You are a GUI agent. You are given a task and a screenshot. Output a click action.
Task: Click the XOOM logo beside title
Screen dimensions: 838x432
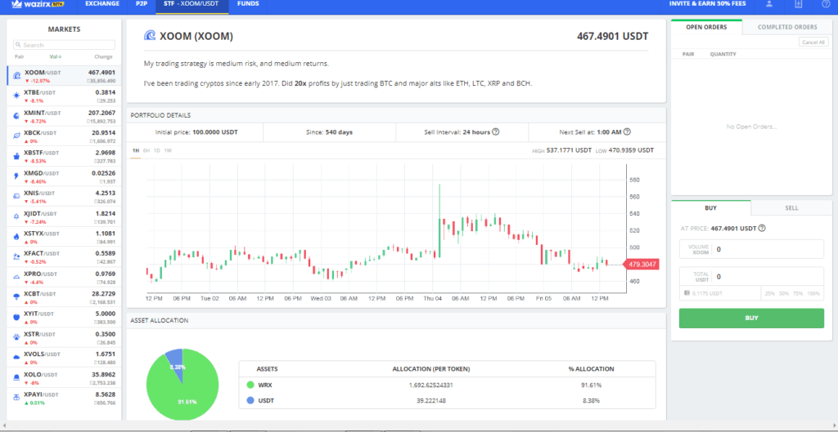click(150, 36)
